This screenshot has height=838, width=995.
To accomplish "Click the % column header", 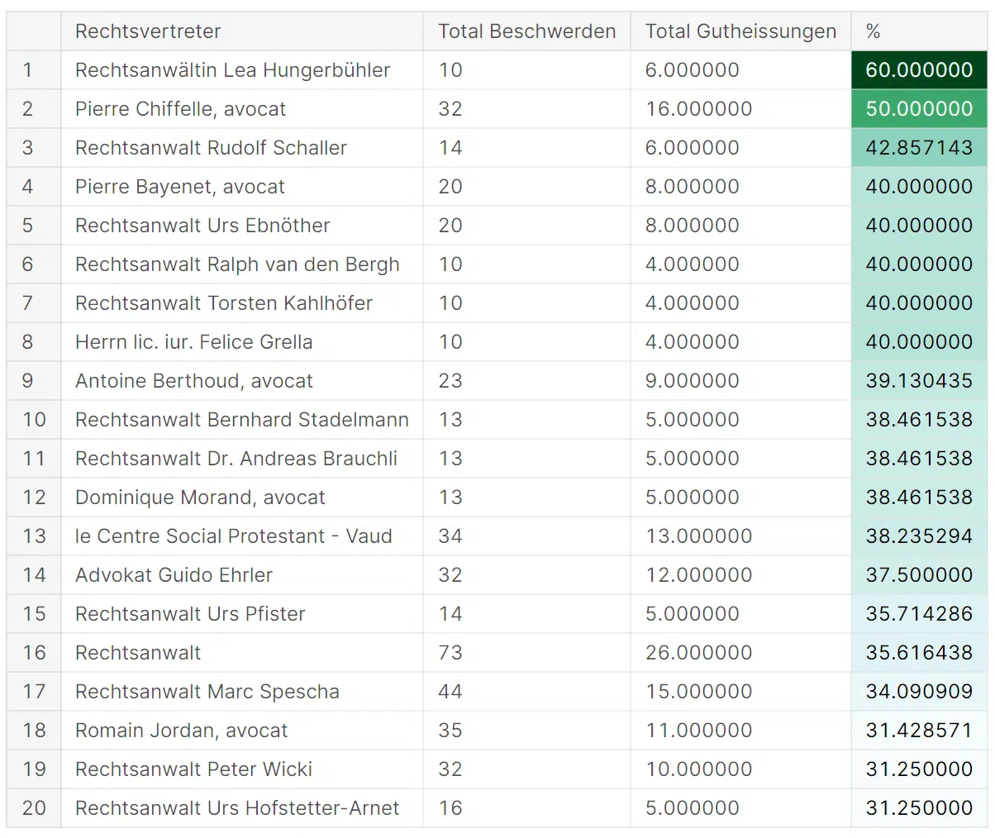I will pyautogui.click(x=874, y=31).
